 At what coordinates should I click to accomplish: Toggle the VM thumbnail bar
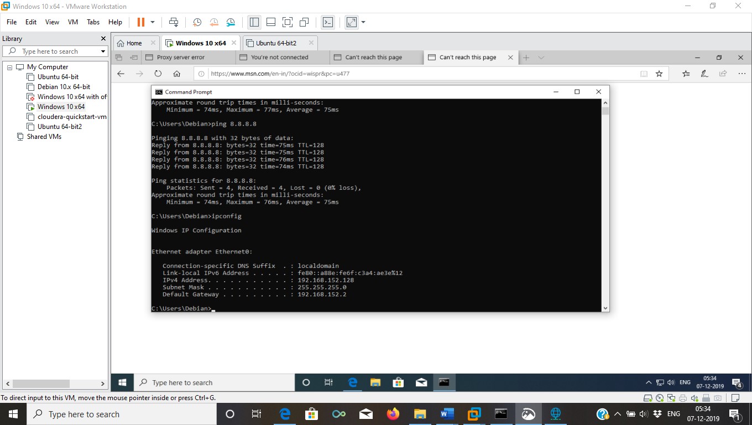click(x=272, y=22)
